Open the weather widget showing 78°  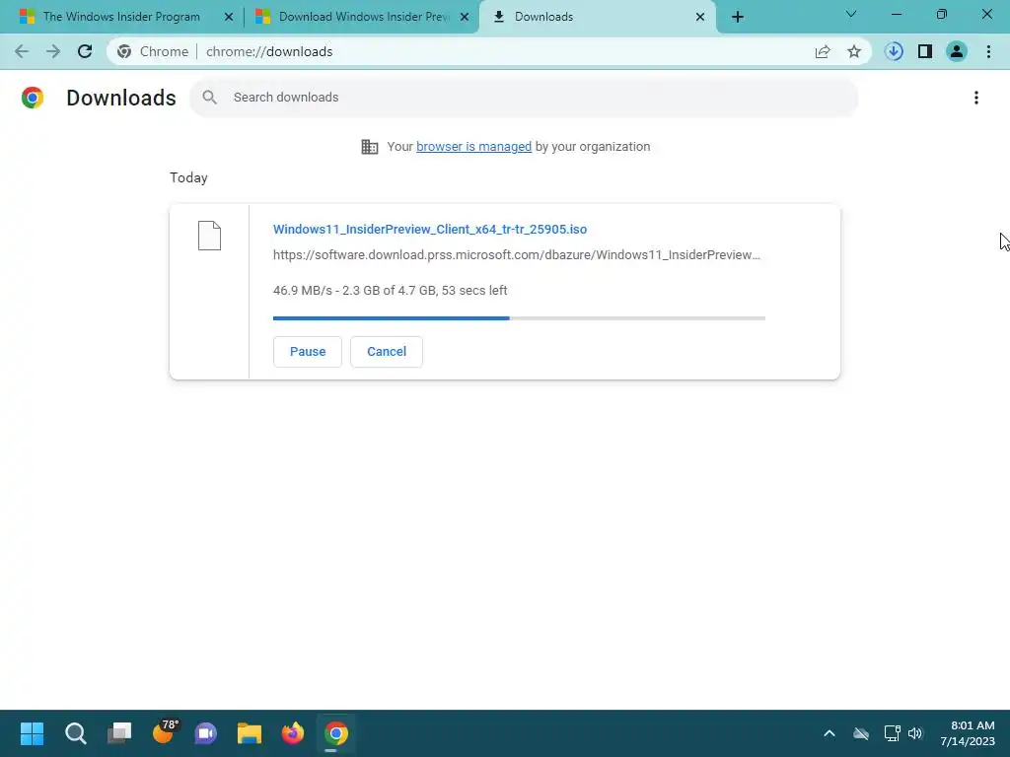[x=164, y=732]
